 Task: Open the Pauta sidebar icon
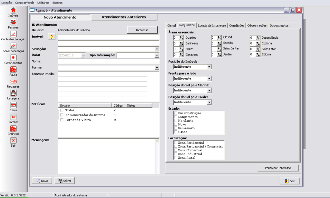click(13, 69)
